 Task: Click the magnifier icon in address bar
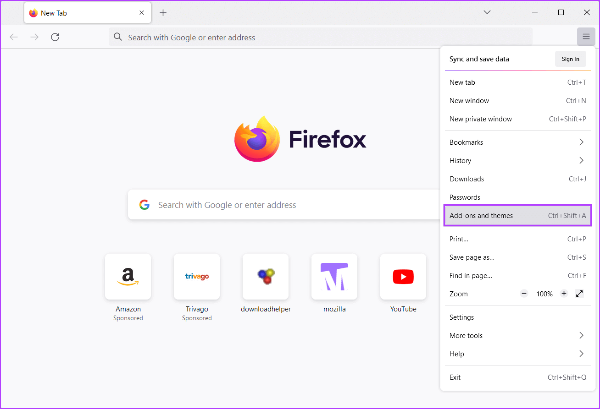tap(118, 37)
